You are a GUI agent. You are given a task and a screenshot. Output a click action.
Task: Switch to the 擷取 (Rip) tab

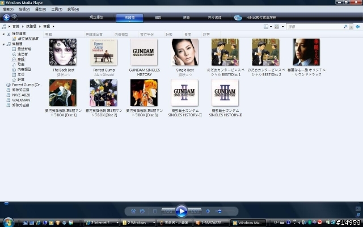pyautogui.click(x=158, y=18)
